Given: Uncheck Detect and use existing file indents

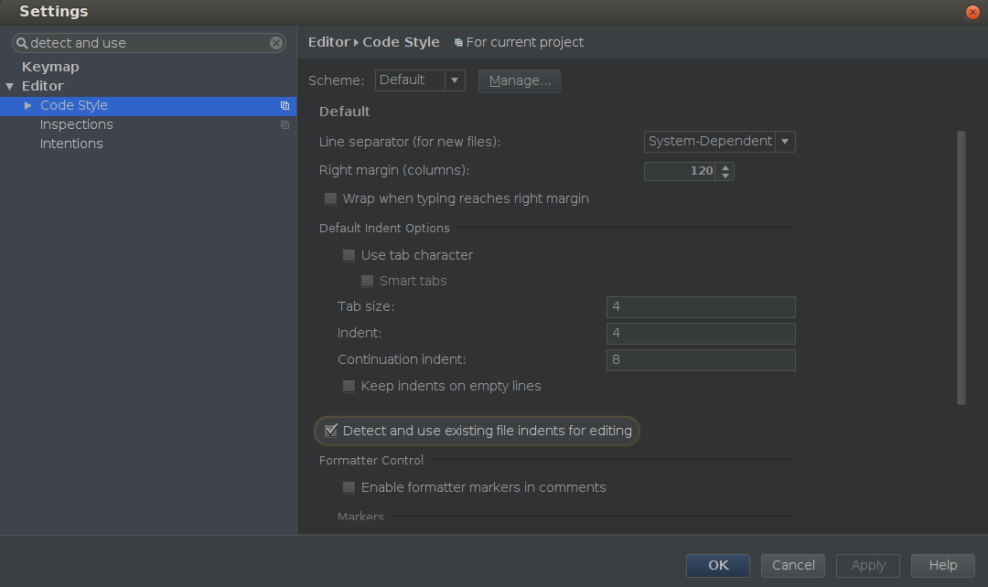Looking at the screenshot, I should point(331,430).
